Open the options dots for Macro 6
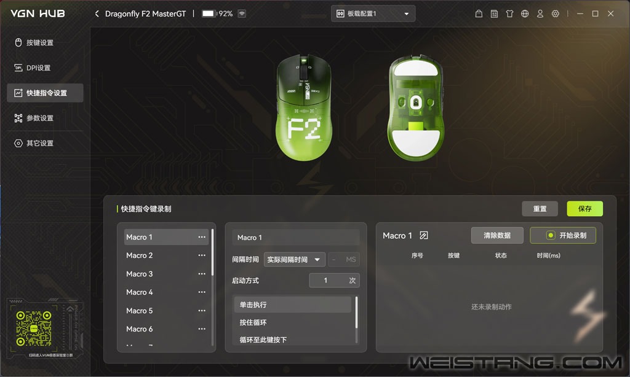The width and height of the screenshot is (630, 377). click(x=202, y=328)
